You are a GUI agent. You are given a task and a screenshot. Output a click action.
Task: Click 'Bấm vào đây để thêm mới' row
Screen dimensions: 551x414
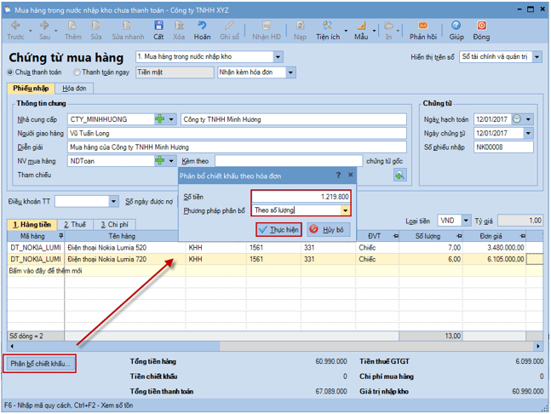pos(275,271)
